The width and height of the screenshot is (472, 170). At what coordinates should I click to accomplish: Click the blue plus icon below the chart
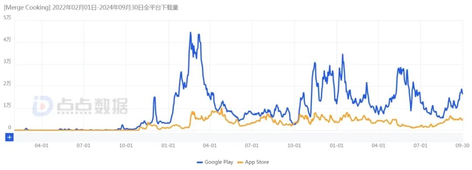click(x=10, y=138)
